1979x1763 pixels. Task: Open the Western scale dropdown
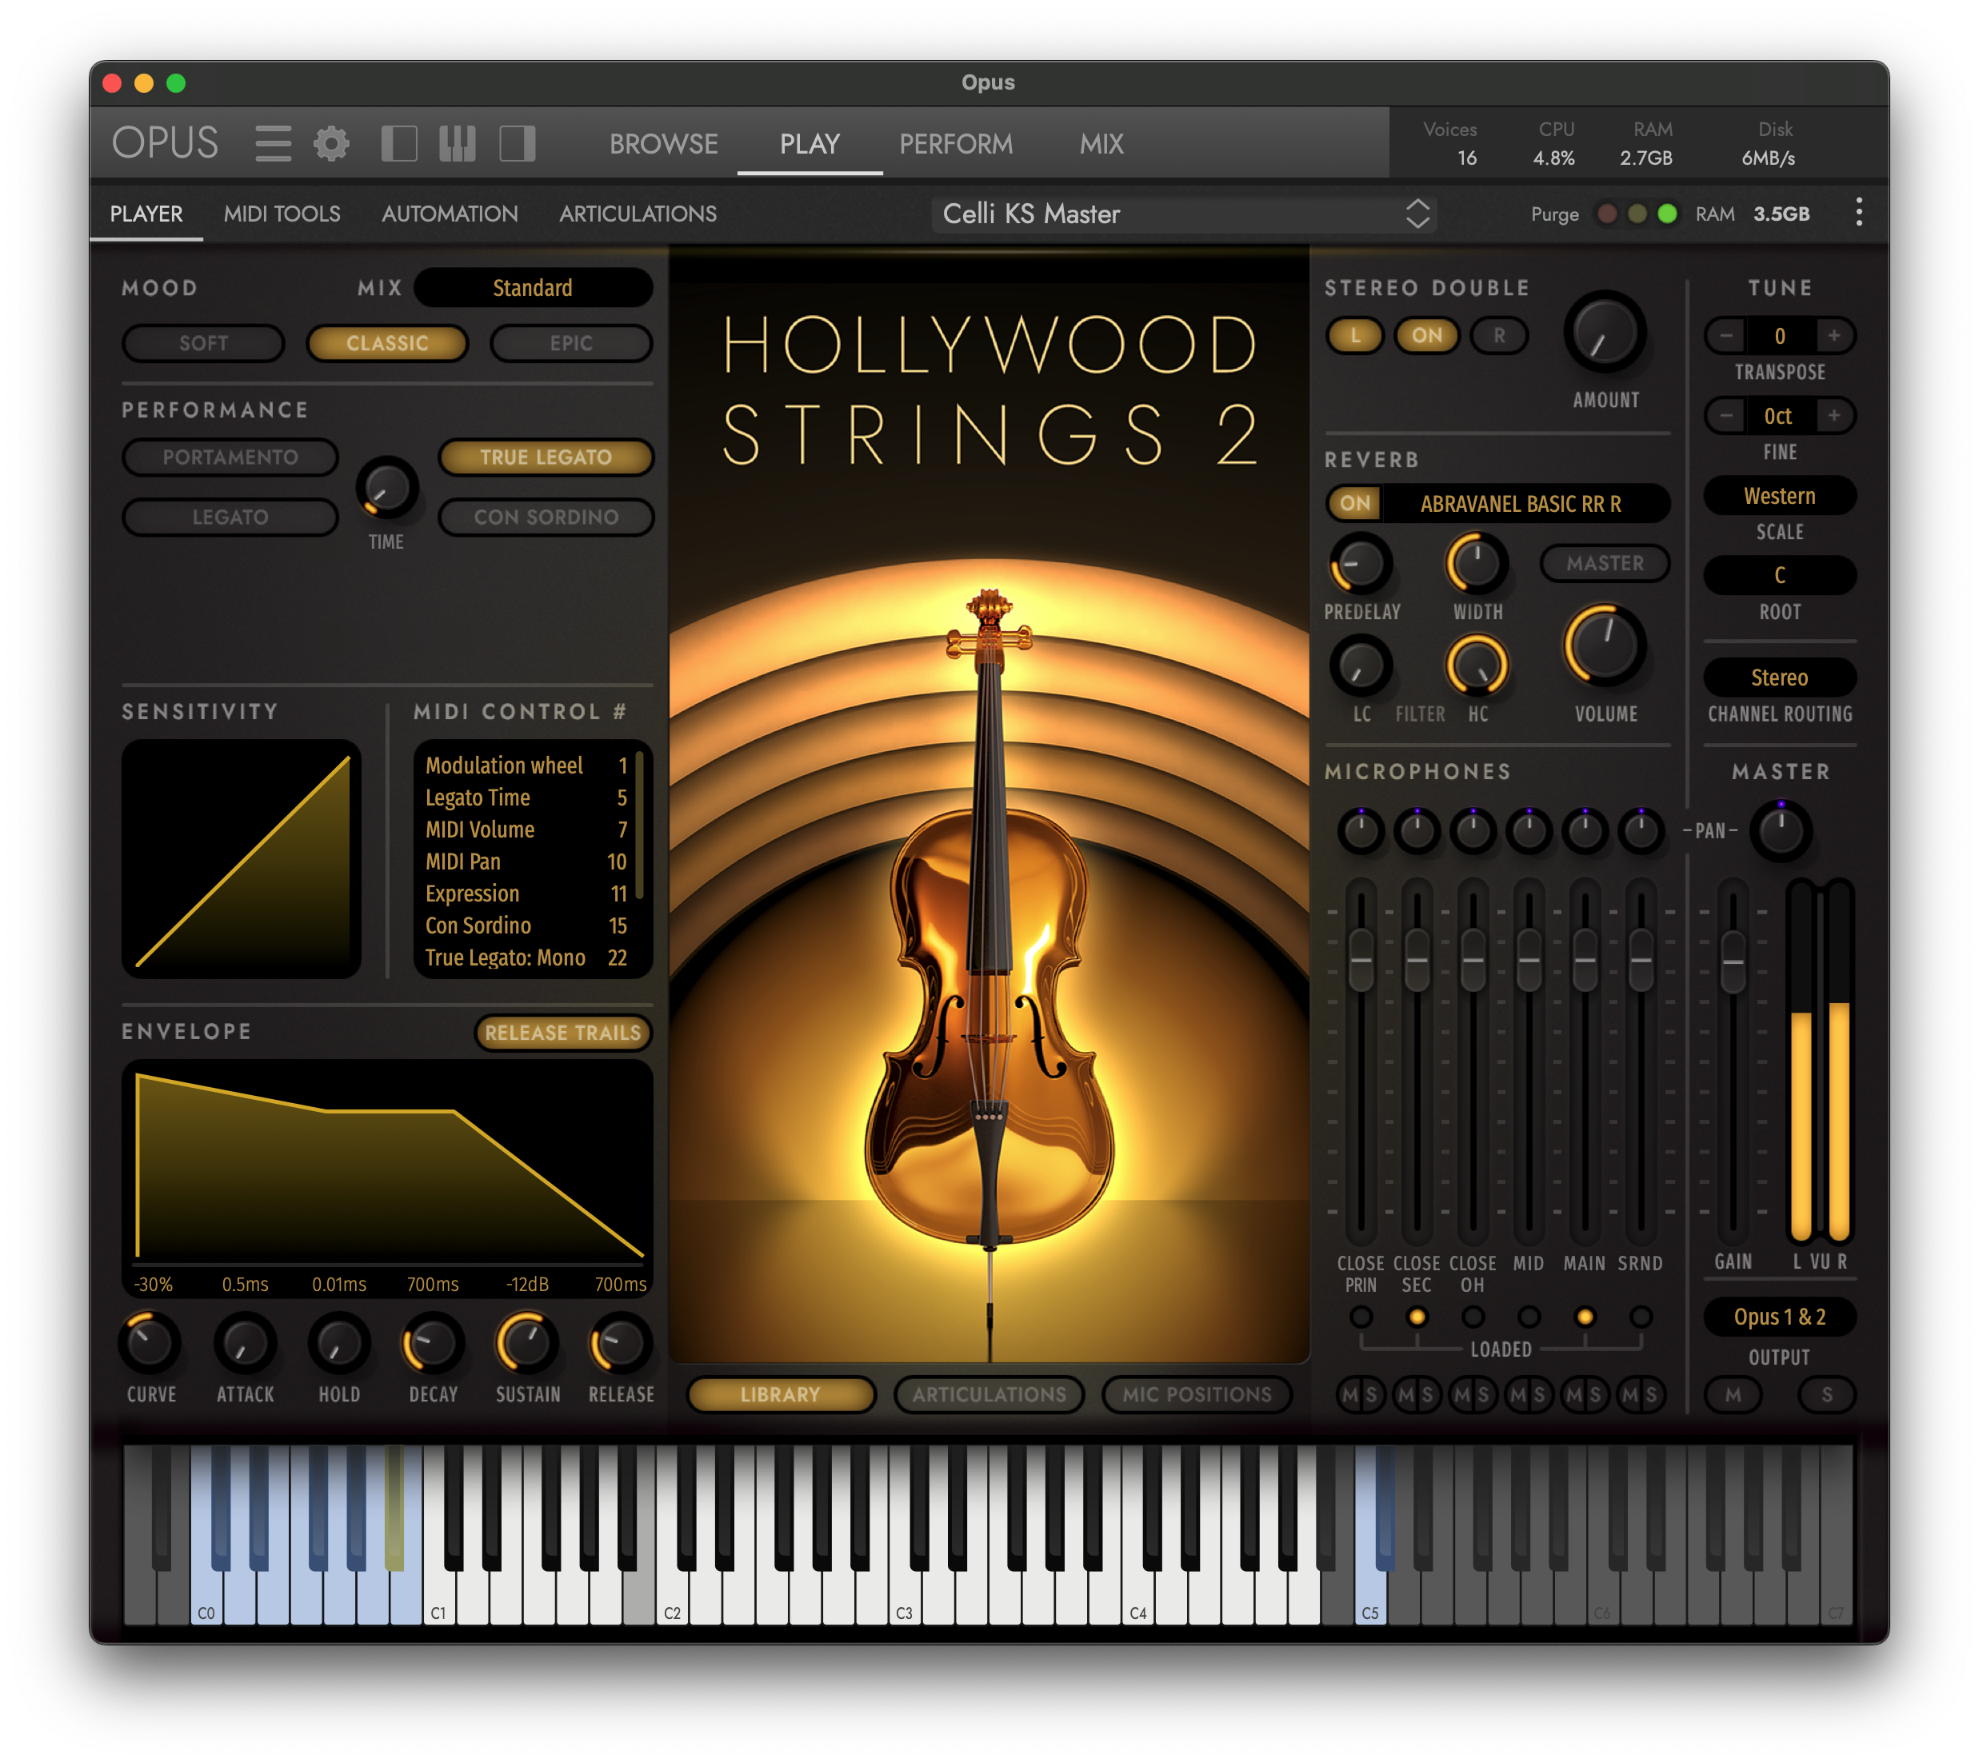coord(1780,496)
